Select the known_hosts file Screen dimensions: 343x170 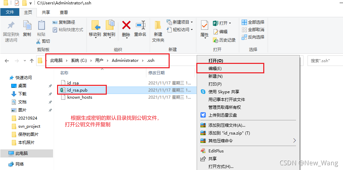point(80,97)
